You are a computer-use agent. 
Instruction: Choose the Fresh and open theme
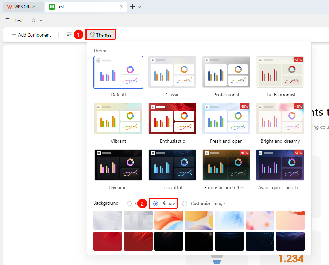tap(226, 118)
